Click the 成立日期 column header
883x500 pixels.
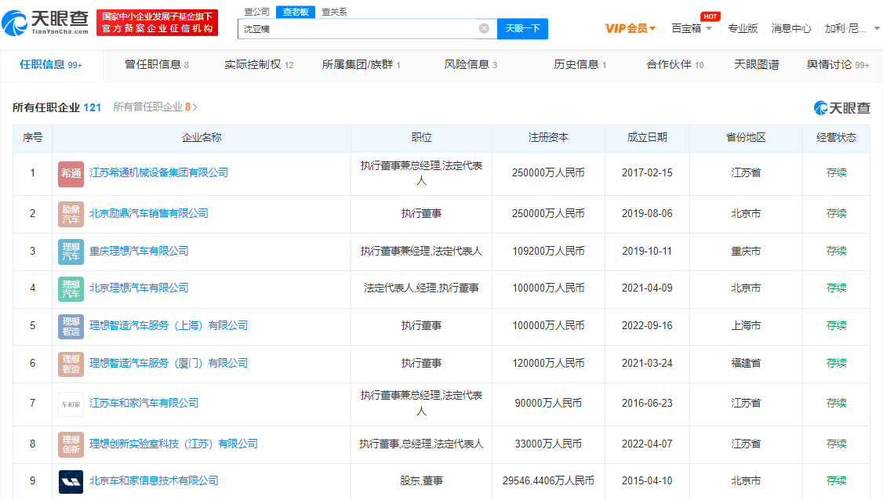(647, 137)
